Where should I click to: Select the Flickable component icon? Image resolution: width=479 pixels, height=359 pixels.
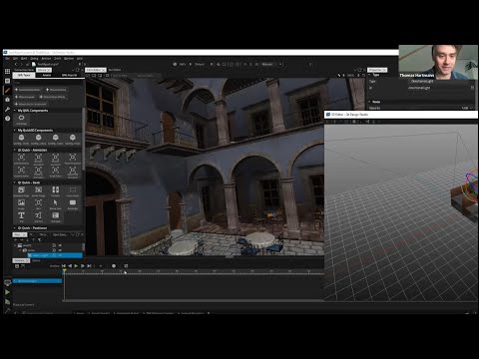[x=56, y=190]
